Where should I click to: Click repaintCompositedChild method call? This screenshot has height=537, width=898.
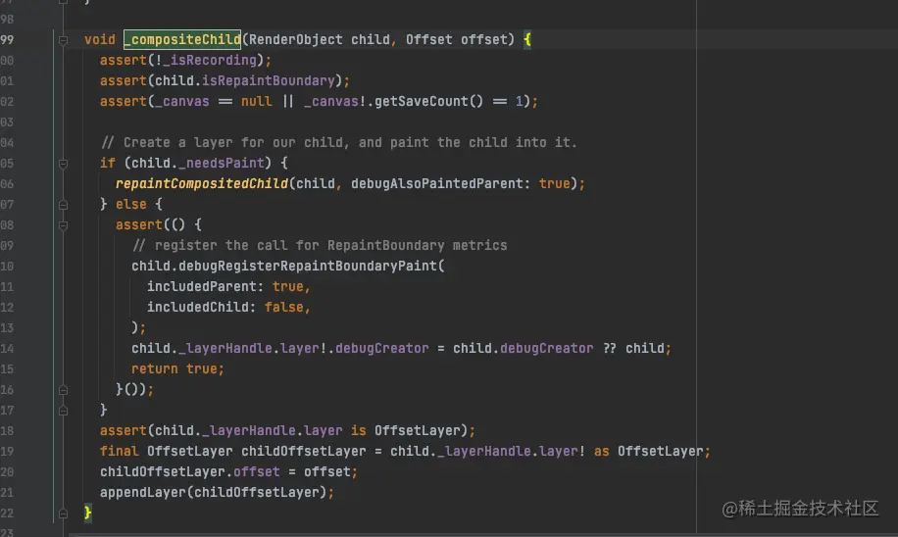tap(202, 184)
